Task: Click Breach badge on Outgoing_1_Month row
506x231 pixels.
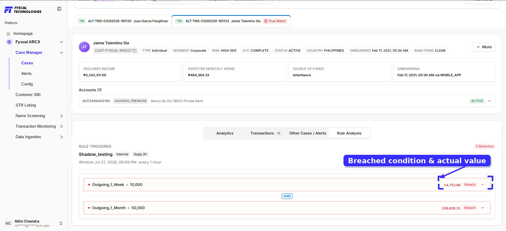Action: (x=470, y=208)
